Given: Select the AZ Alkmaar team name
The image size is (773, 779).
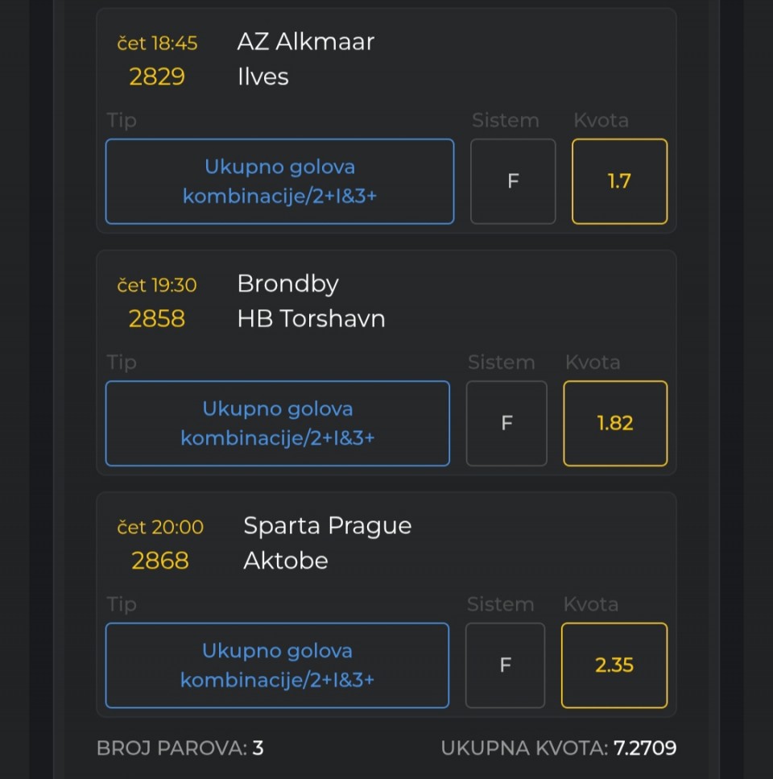Looking at the screenshot, I should click(x=306, y=42).
